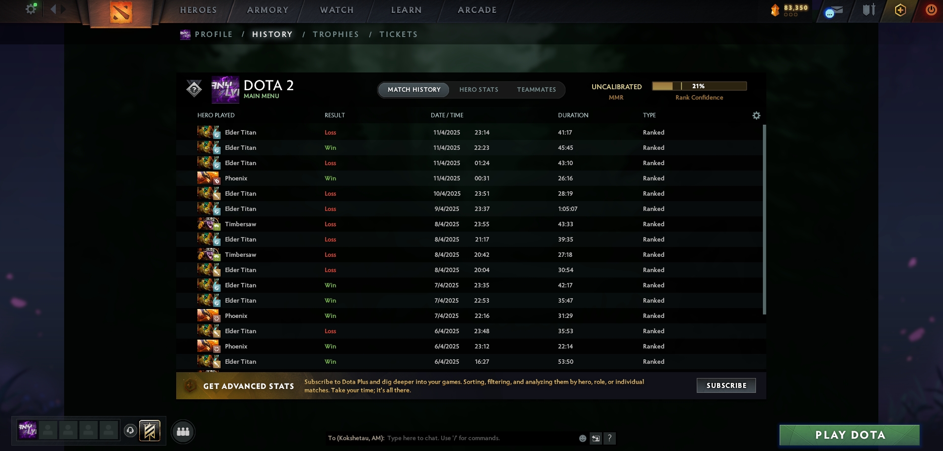Click Timbersaw hero icon in 23:55 match
This screenshot has width=943, height=451.
click(x=209, y=224)
